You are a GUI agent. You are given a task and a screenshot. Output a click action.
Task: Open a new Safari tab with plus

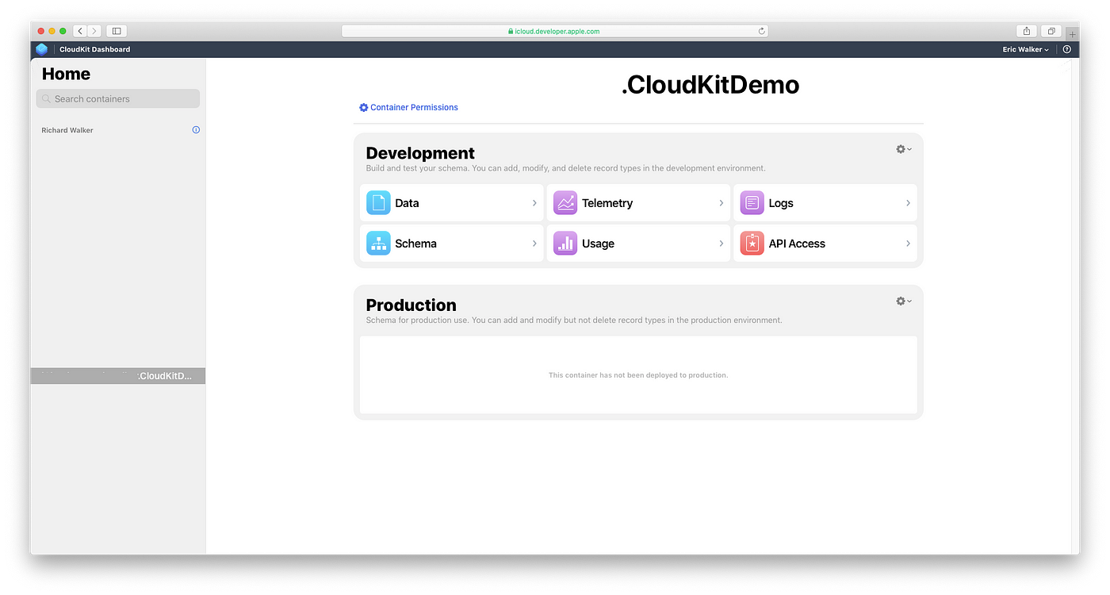pos(1073,34)
